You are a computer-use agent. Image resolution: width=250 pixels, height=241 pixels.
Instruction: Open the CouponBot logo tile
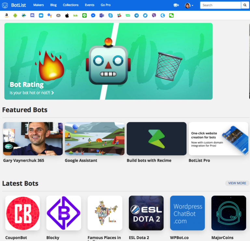[22, 213]
